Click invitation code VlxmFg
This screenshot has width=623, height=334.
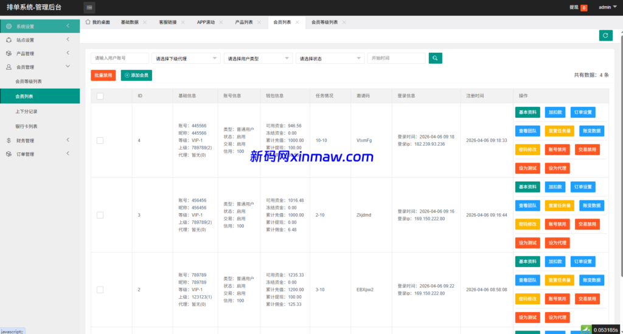[x=364, y=140]
